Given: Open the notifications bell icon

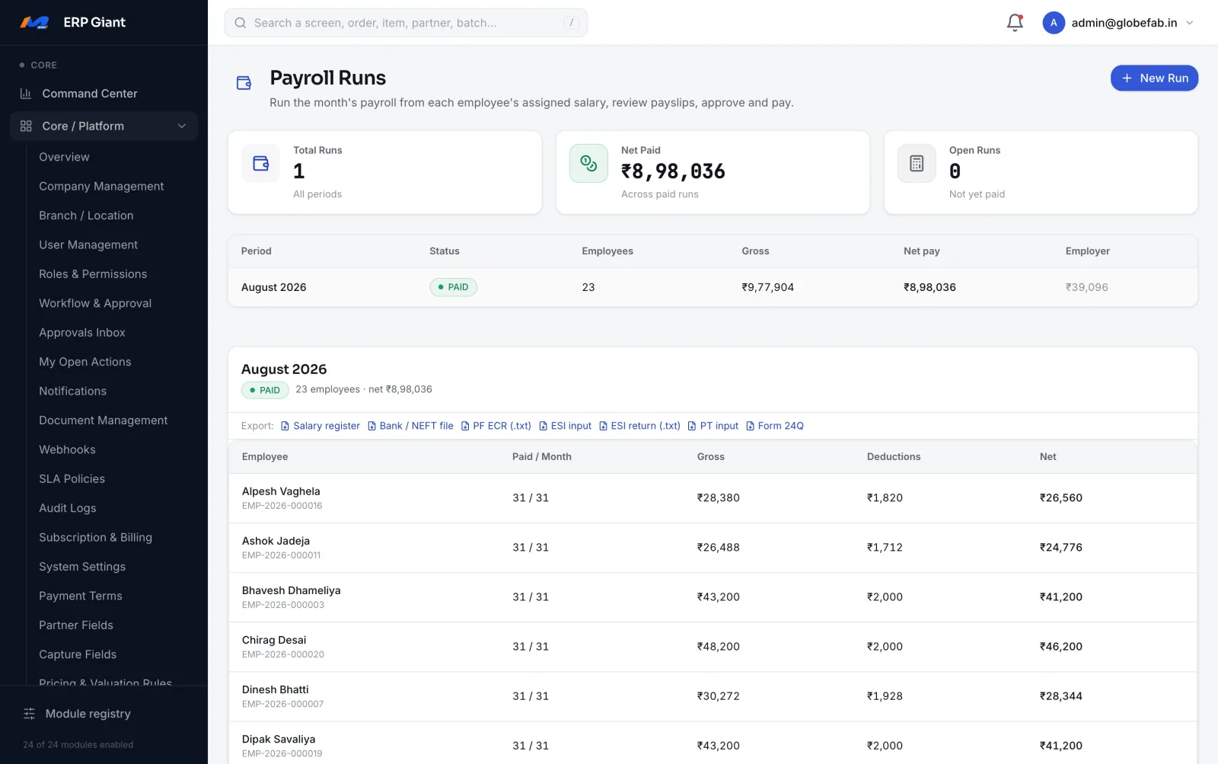Looking at the screenshot, I should point(1015,23).
